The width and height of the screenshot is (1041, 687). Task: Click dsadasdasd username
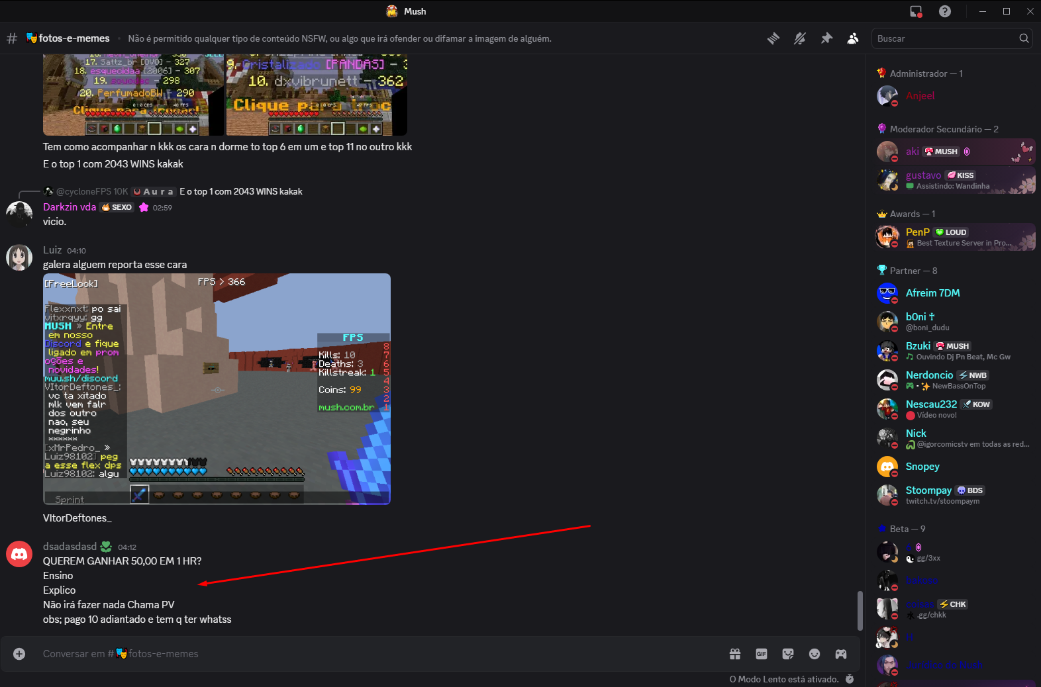[70, 547]
